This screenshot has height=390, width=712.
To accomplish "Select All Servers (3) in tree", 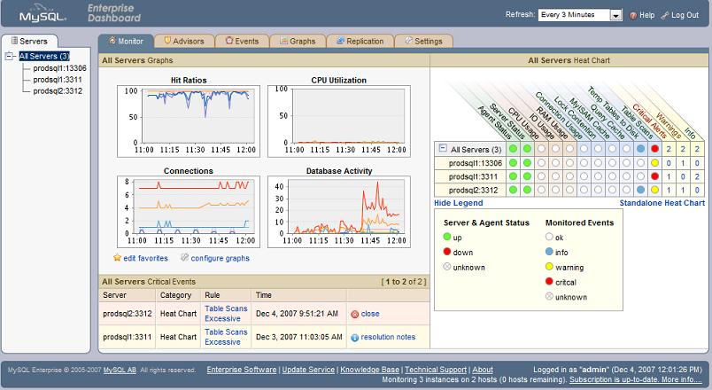I will click(44, 56).
